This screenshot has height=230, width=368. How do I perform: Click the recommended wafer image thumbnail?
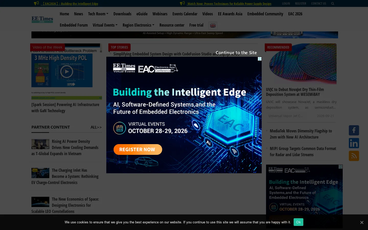(x=301, y=64)
